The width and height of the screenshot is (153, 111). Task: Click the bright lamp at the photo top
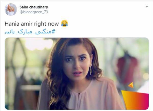click(x=39, y=44)
